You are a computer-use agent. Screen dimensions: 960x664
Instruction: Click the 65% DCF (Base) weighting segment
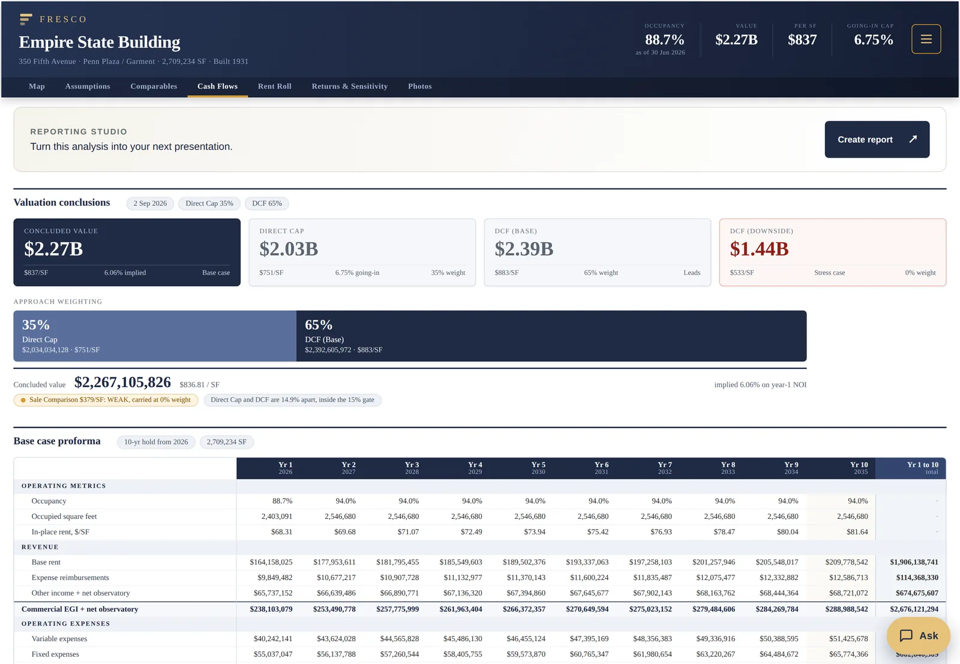click(551, 336)
